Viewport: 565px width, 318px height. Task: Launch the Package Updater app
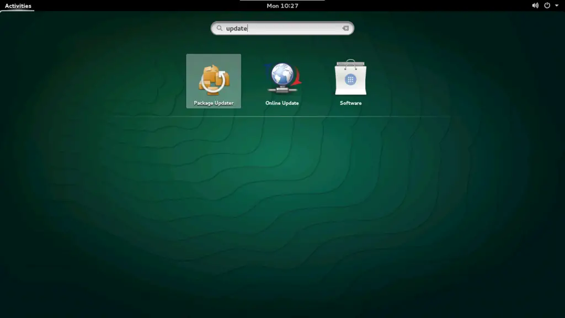click(214, 81)
